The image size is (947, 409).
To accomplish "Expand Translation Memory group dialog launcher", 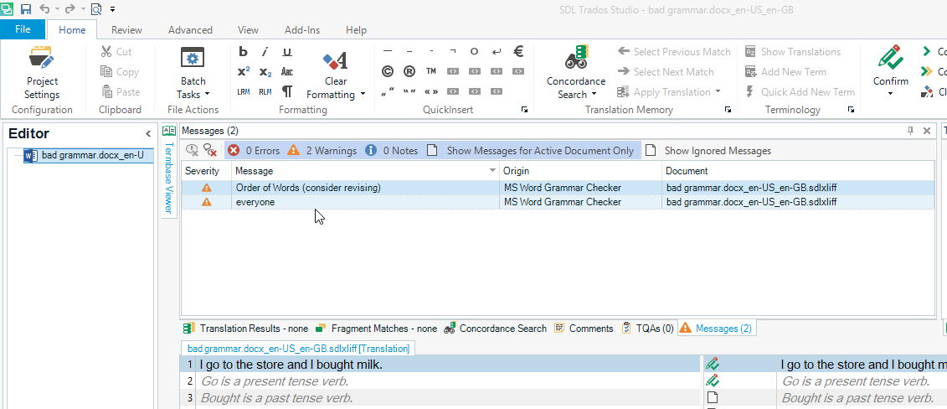I will (x=728, y=109).
